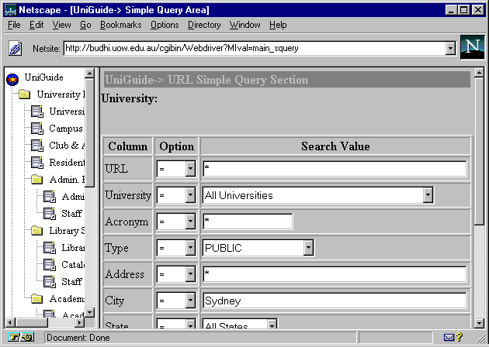Select UniGuide root tree item
This screenshot has height=347, width=489.
click(44, 77)
